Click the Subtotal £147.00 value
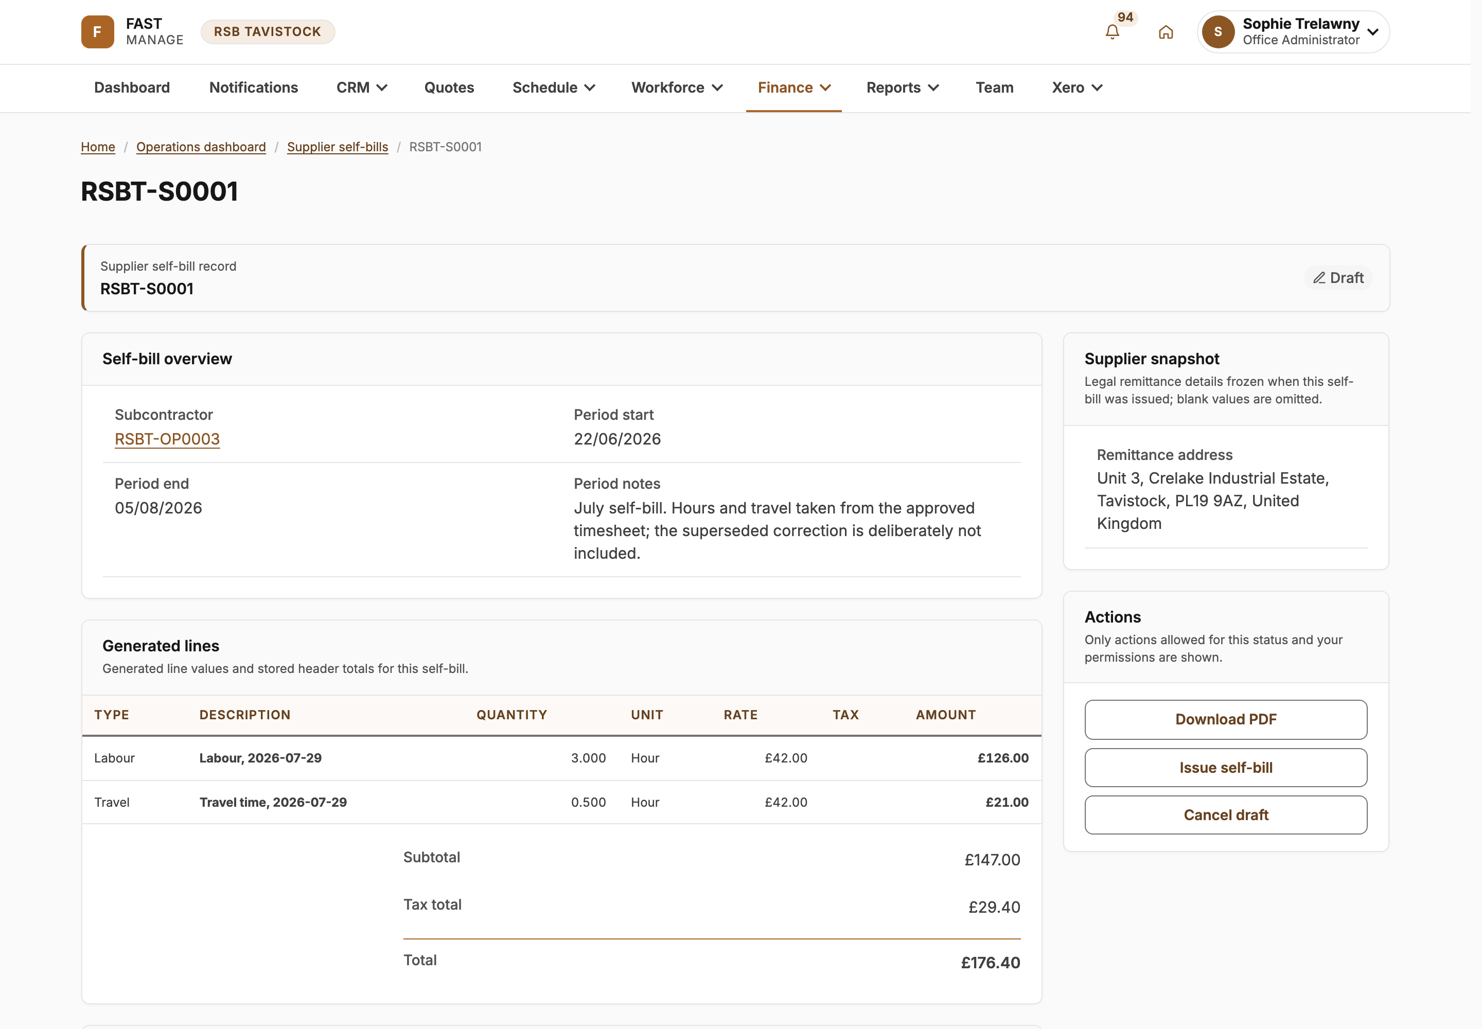1482x1029 pixels. [x=993, y=860]
